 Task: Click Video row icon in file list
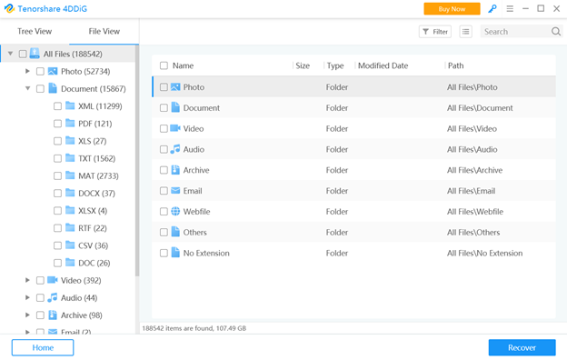[x=175, y=128]
